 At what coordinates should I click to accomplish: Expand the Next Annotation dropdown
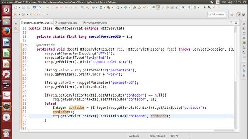coord(19,15)
